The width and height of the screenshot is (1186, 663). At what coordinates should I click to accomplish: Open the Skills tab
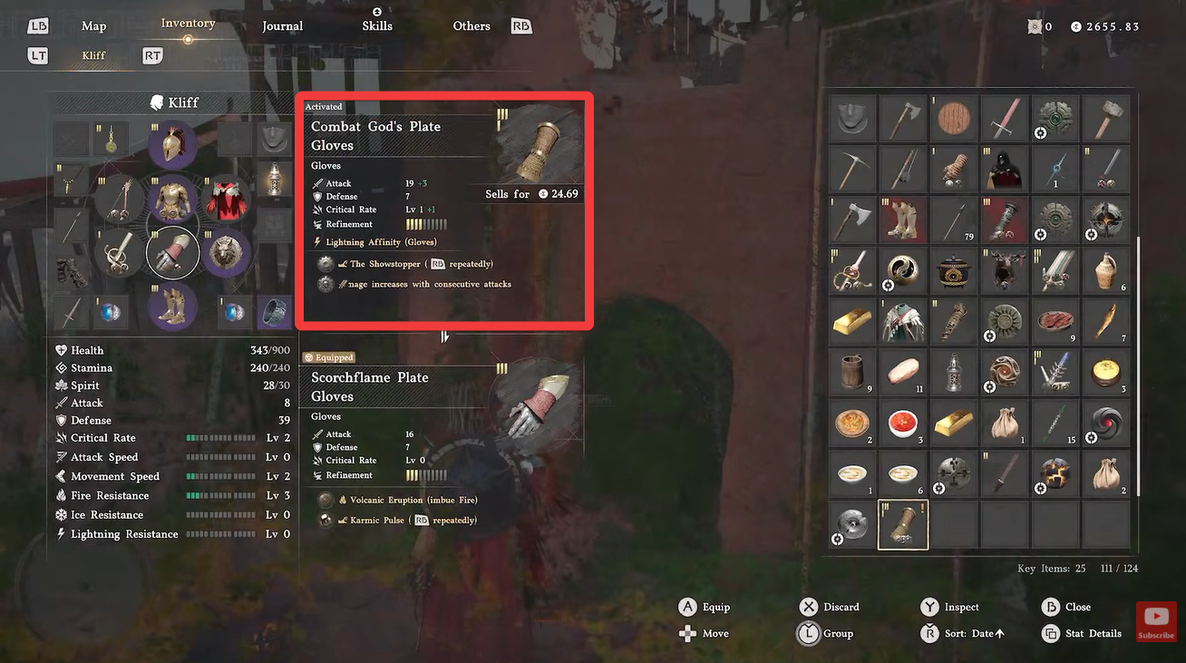click(377, 26)
